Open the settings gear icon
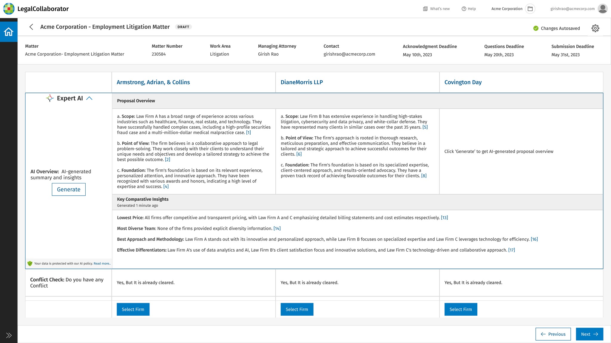The width and height of the screenshot is (611, 343). click(595, 28)
